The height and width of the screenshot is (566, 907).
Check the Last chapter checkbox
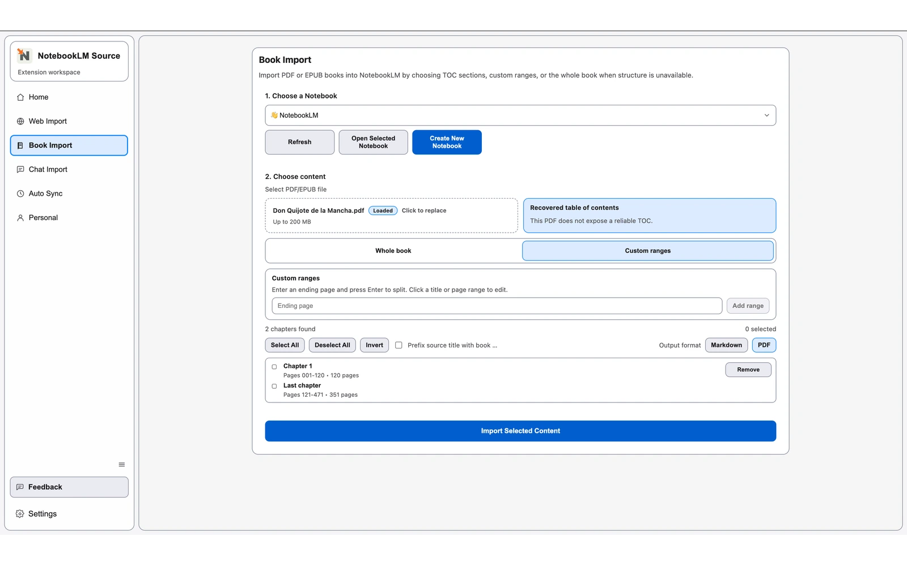point(274,385)
